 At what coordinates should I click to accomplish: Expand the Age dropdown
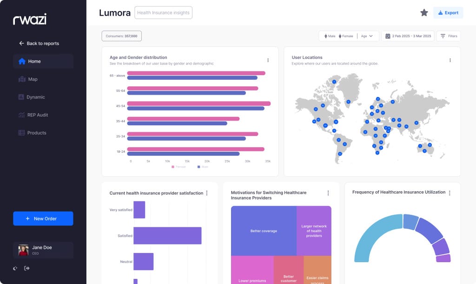367,36
